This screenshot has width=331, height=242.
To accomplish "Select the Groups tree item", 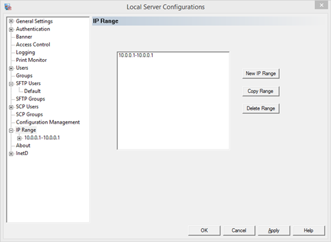I will click(x=24, y=76).
